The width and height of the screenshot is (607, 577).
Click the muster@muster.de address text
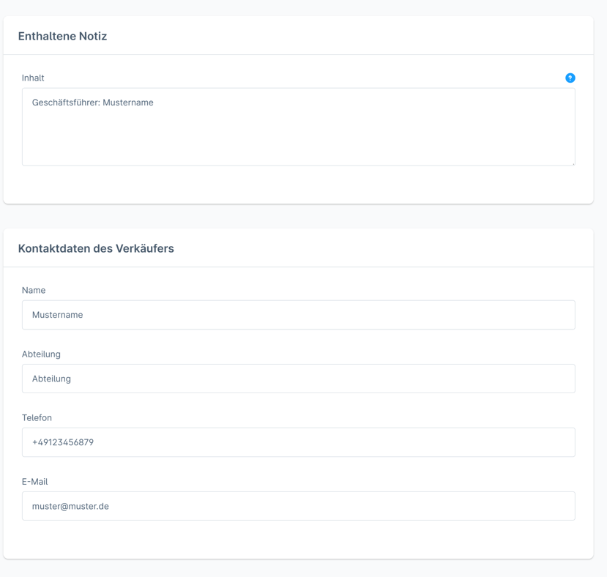[70, 506]
